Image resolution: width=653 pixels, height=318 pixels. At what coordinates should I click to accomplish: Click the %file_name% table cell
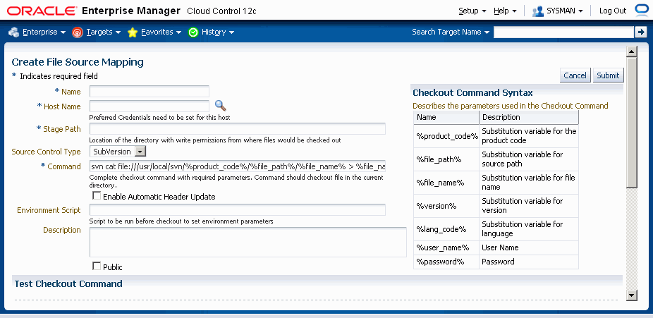click(x=446, y=183)
